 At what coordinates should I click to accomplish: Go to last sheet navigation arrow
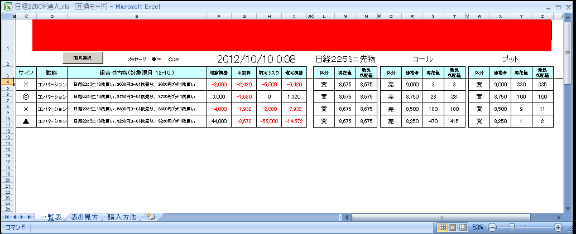[30, 217]
